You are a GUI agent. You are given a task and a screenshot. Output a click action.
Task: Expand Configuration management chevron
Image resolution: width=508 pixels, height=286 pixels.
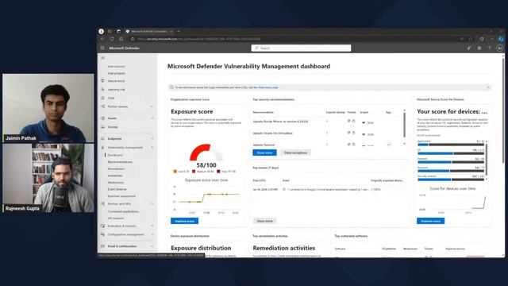152,234
